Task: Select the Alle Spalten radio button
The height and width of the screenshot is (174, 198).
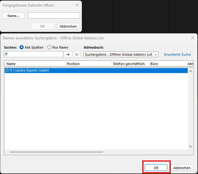Action: click(x=22, y=47)
